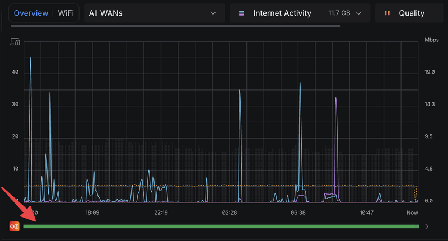Click the 19.0 right axis value

(x=430, y=72)
